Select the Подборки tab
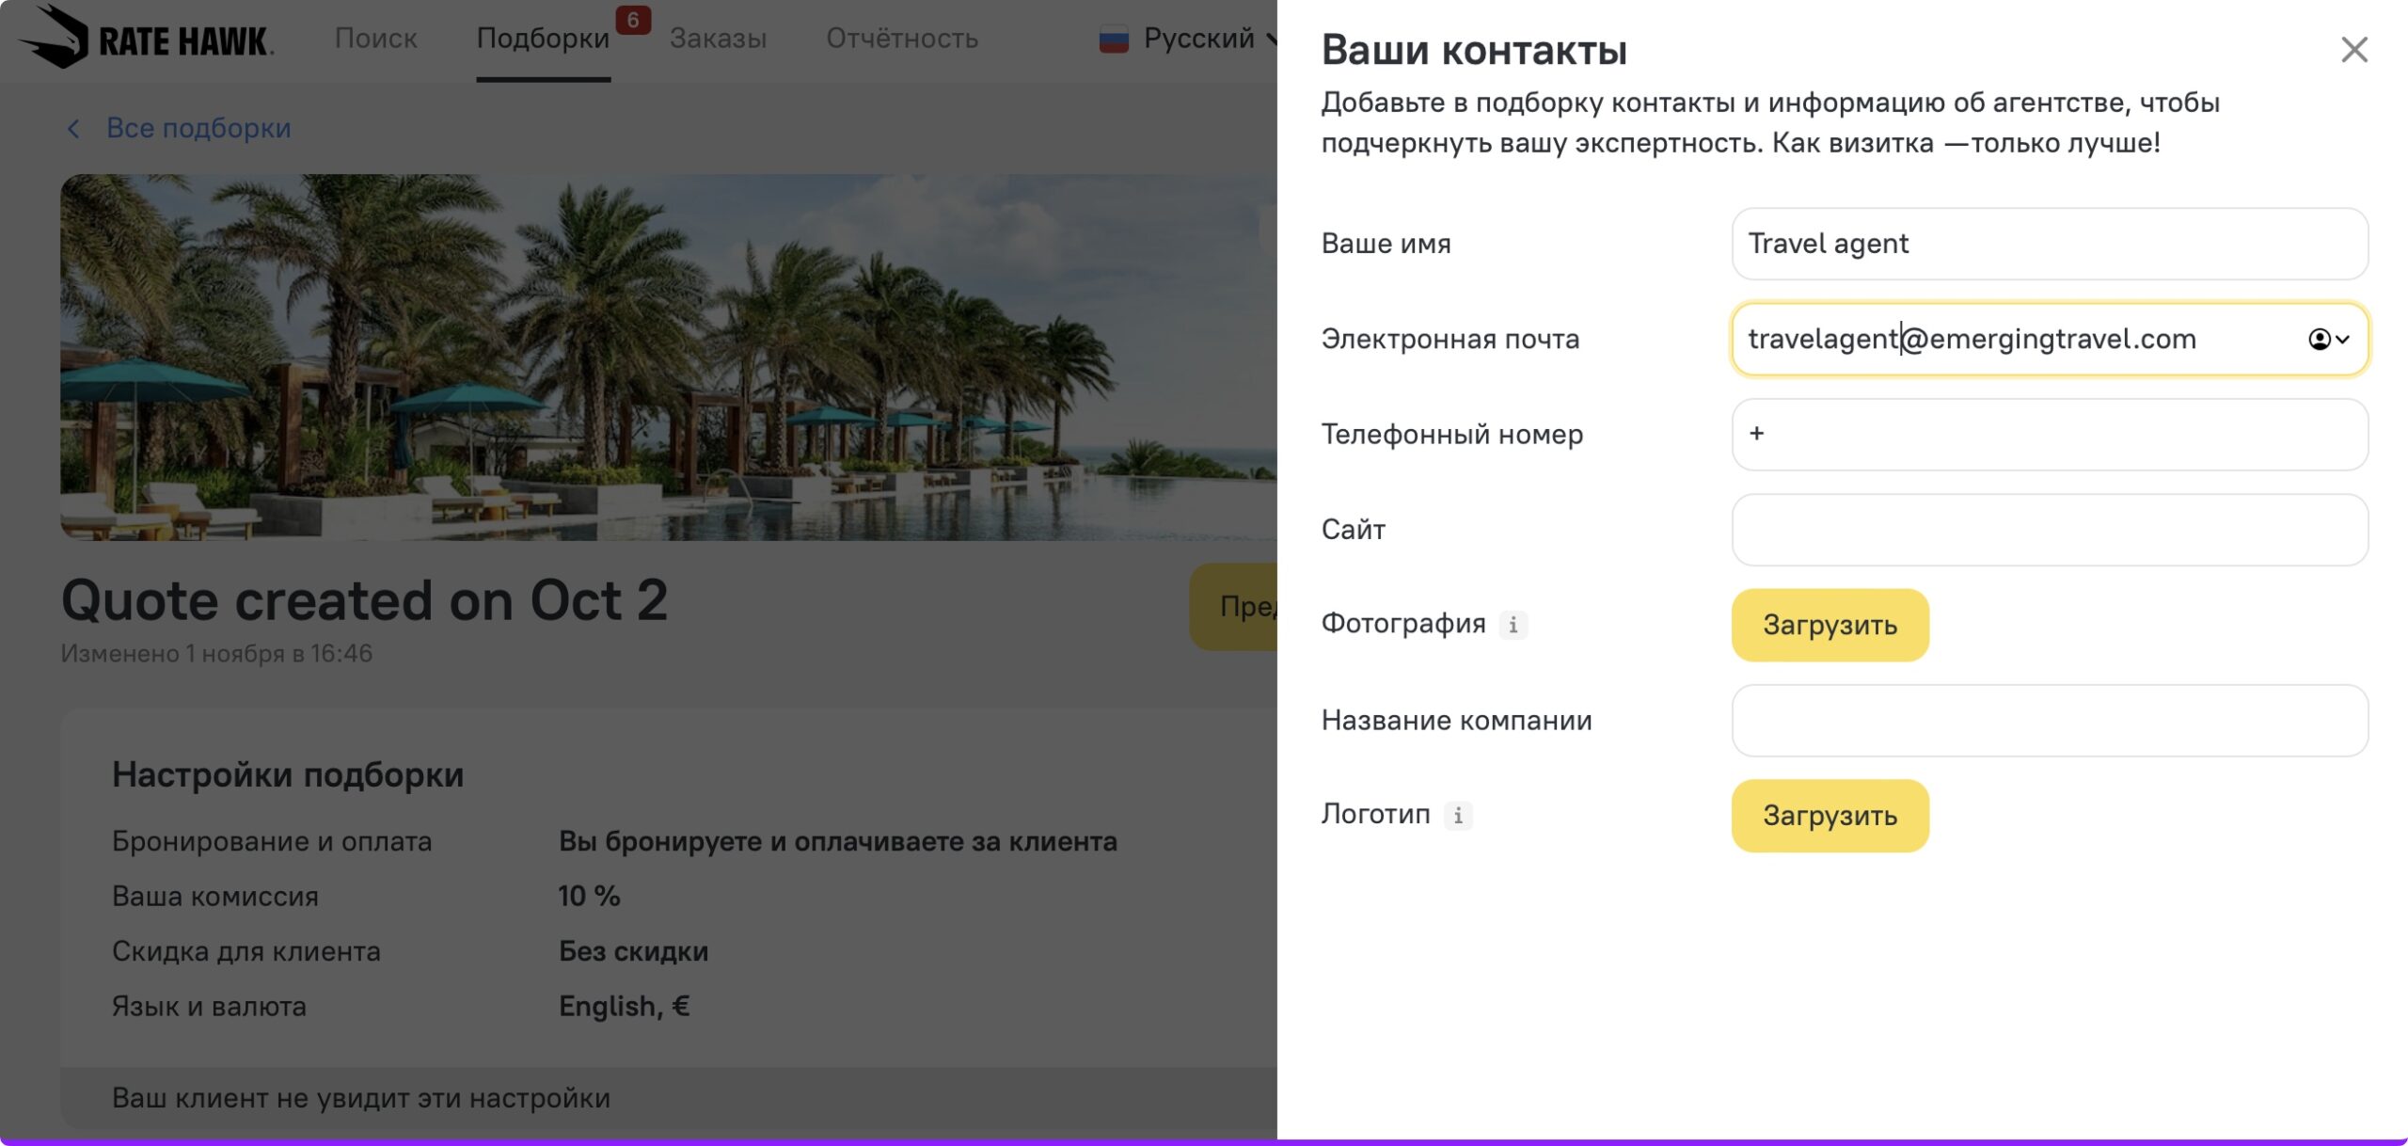Image resolution: width=2408 pixels, height=1146 pixels. coord(543,39)
